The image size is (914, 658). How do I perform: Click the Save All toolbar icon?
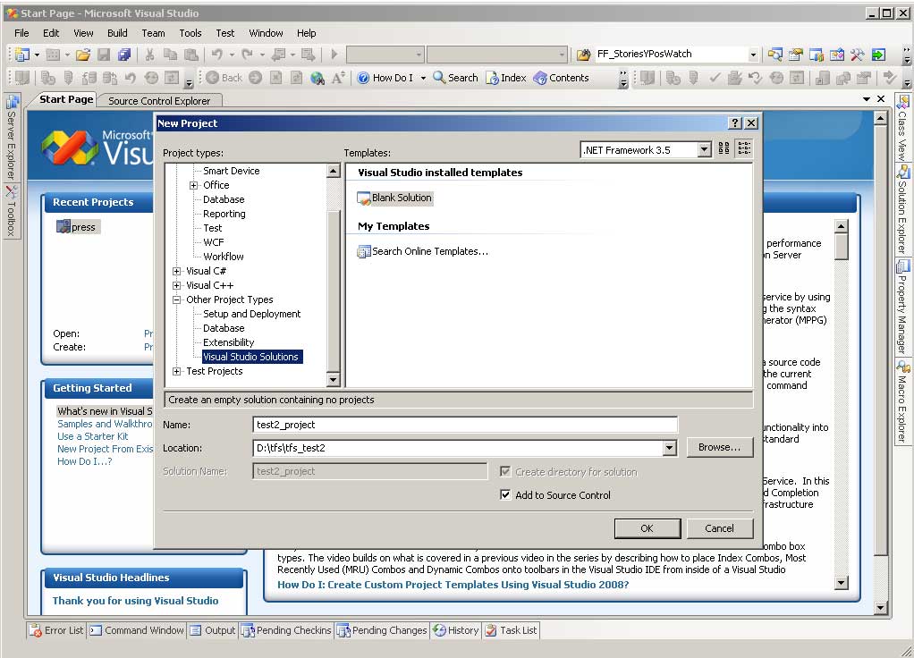(124, 55)
